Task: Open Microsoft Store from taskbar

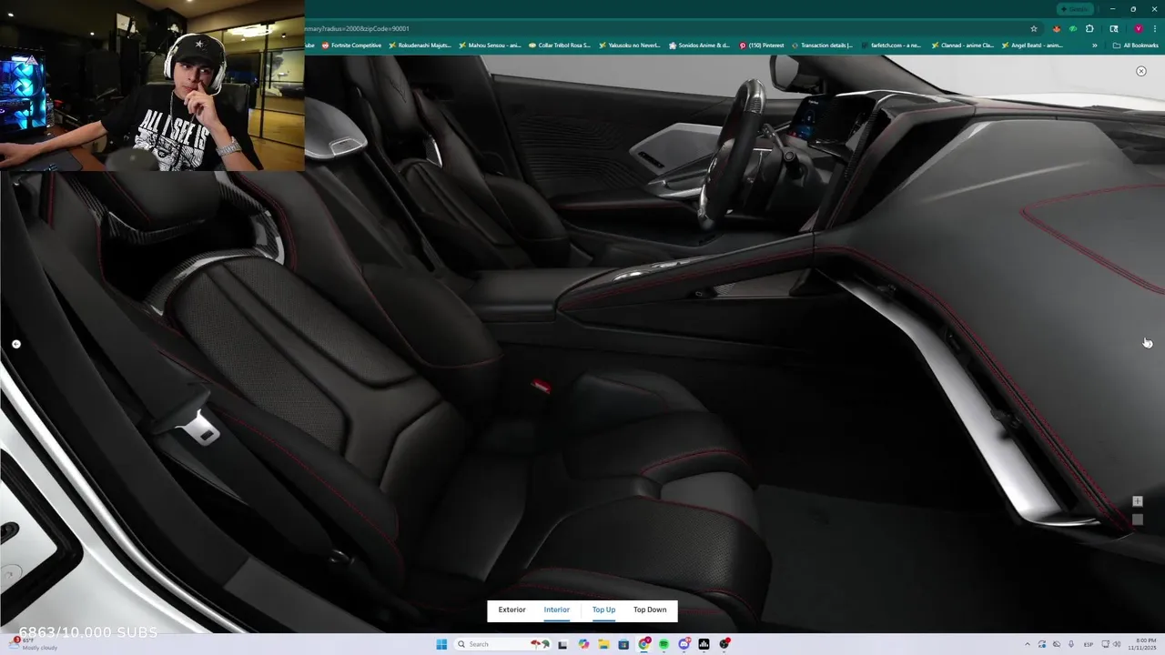Action: (623, 644)
